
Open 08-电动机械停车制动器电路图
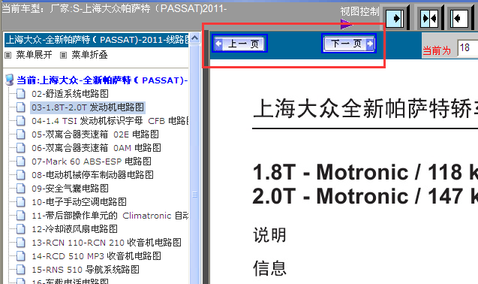coord(93,175)
